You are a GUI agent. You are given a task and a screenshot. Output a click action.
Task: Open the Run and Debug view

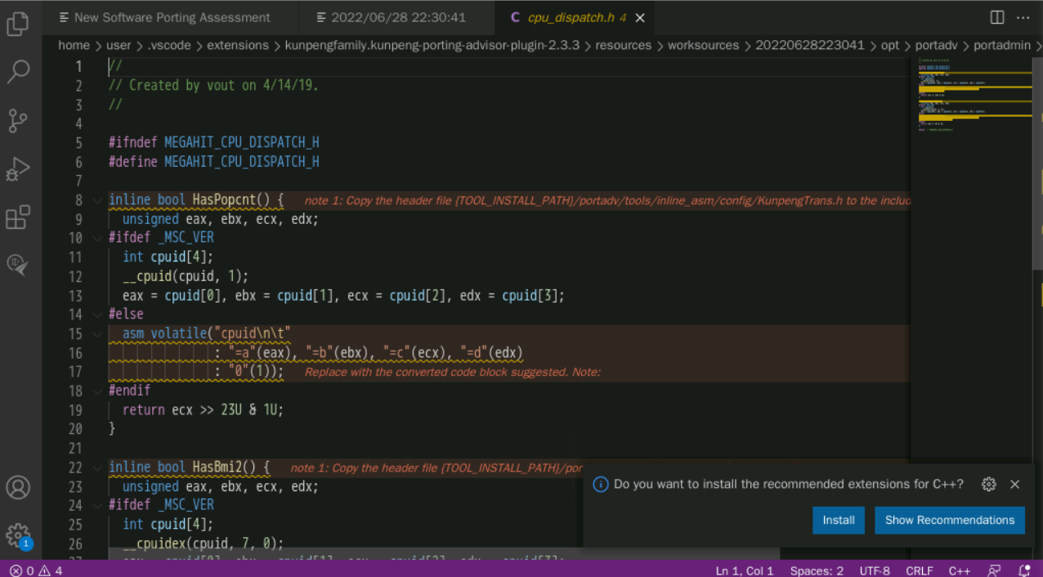tap(18, 169)
